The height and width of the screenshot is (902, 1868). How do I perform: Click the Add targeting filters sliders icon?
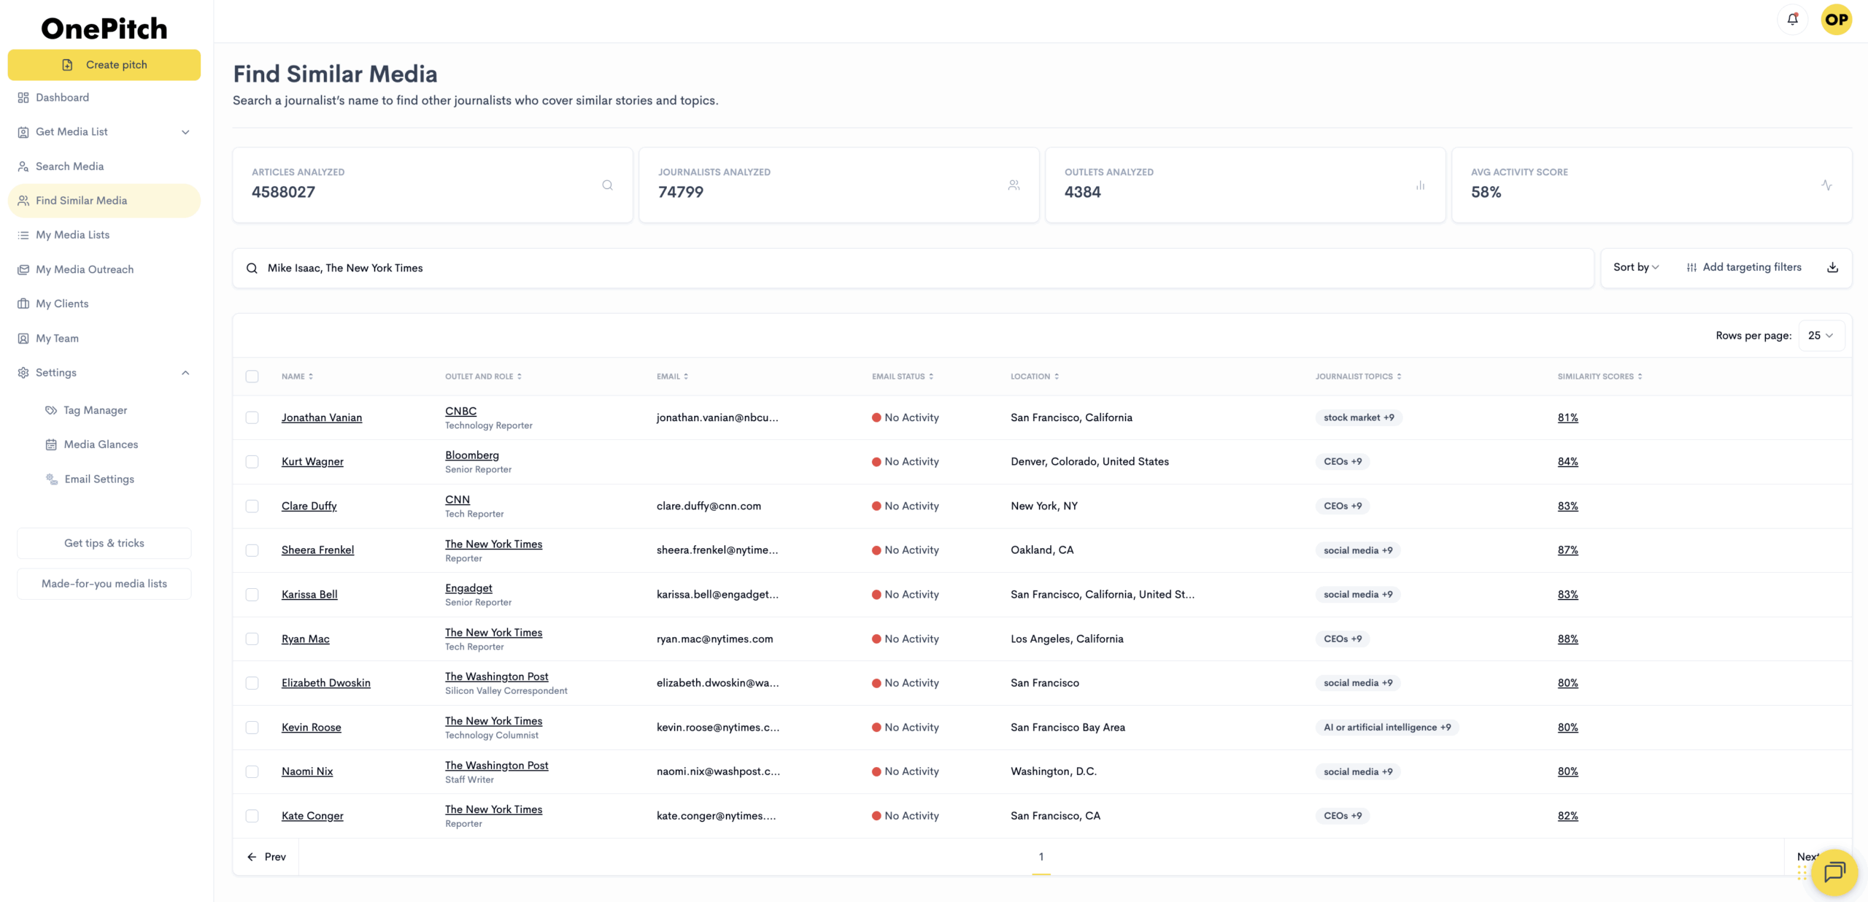tap(1691, 268)
